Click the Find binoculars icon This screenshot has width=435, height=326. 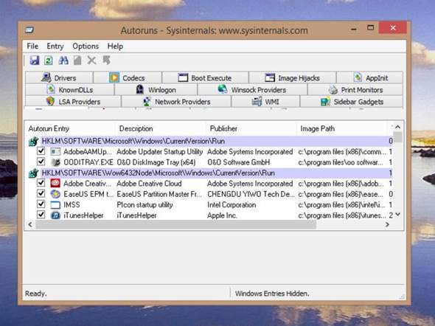tap(63, 60)
